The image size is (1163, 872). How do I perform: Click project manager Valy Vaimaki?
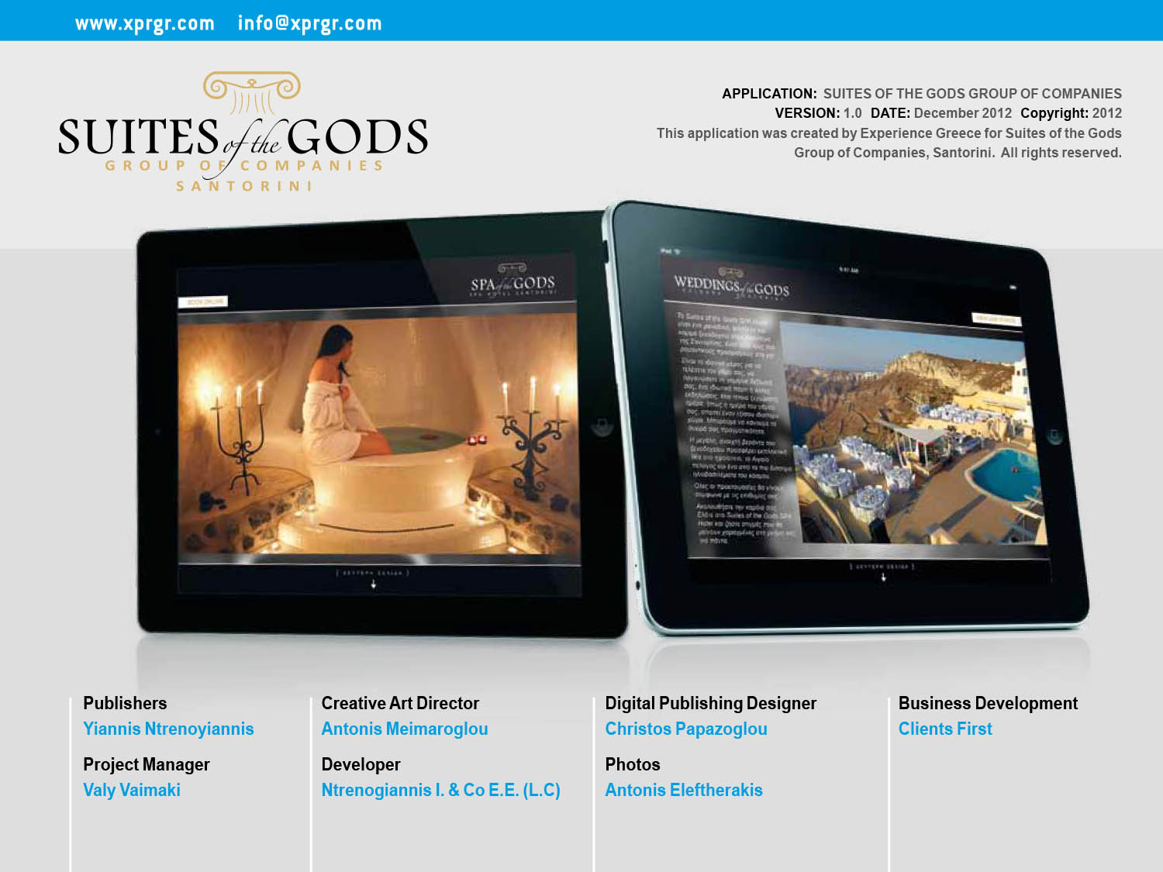click(x=132, y=790)
